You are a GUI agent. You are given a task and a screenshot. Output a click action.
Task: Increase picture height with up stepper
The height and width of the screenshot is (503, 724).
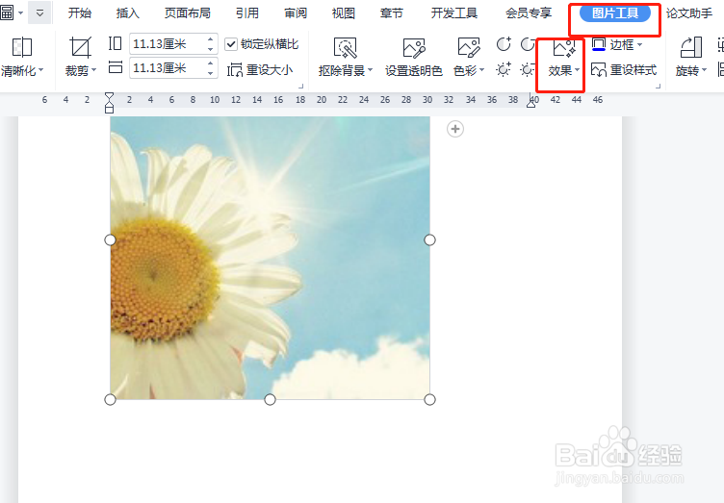[x=211, y=39]
